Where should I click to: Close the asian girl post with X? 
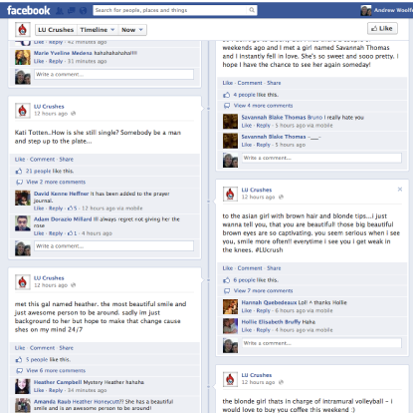[400, 190]
